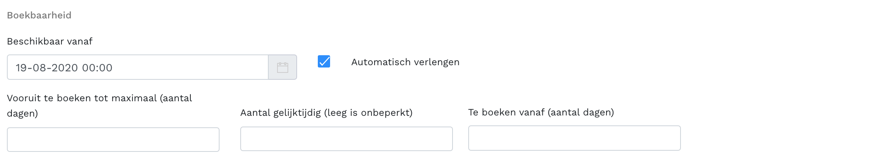Focus the Vooruit te boeken tot maximaal input
The image size is (892, 158).
[x=113, y=140]
